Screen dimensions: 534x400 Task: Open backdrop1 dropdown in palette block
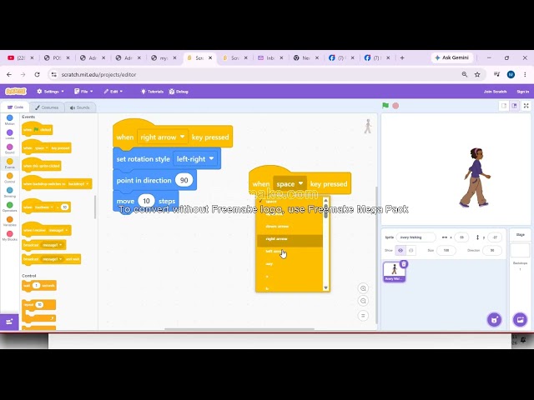78,183
